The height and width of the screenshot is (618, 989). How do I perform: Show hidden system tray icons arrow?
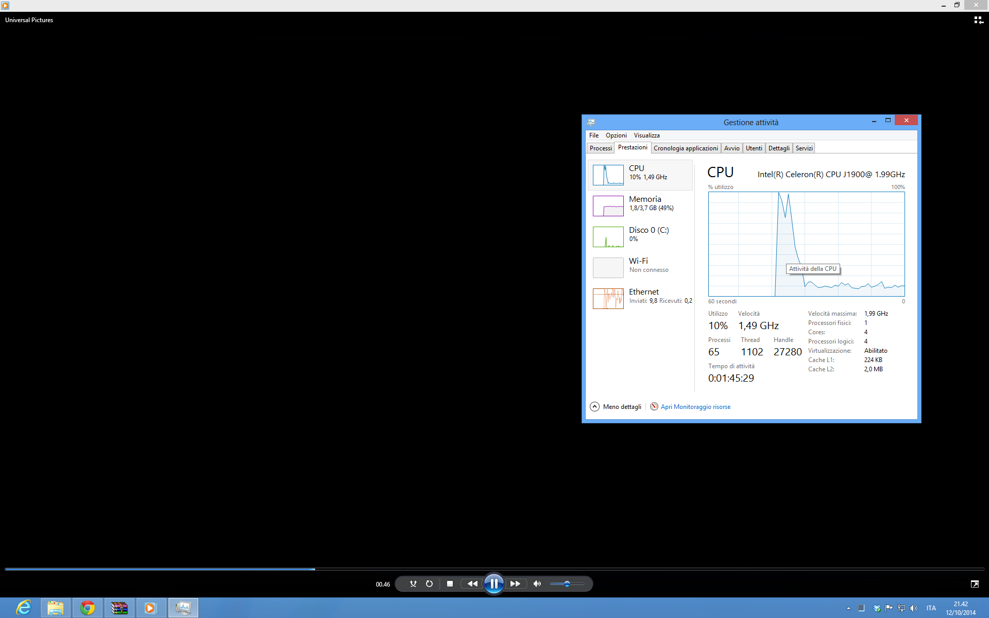click(848, 608)
